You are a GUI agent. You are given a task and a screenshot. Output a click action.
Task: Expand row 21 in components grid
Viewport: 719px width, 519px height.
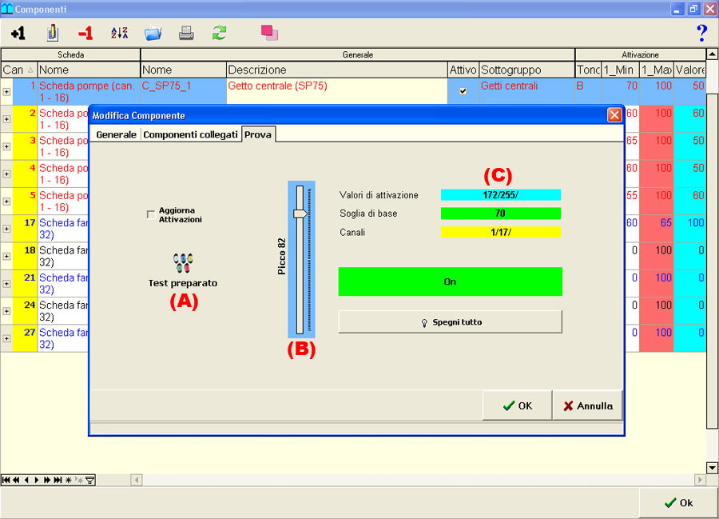(x=6, y=284)
